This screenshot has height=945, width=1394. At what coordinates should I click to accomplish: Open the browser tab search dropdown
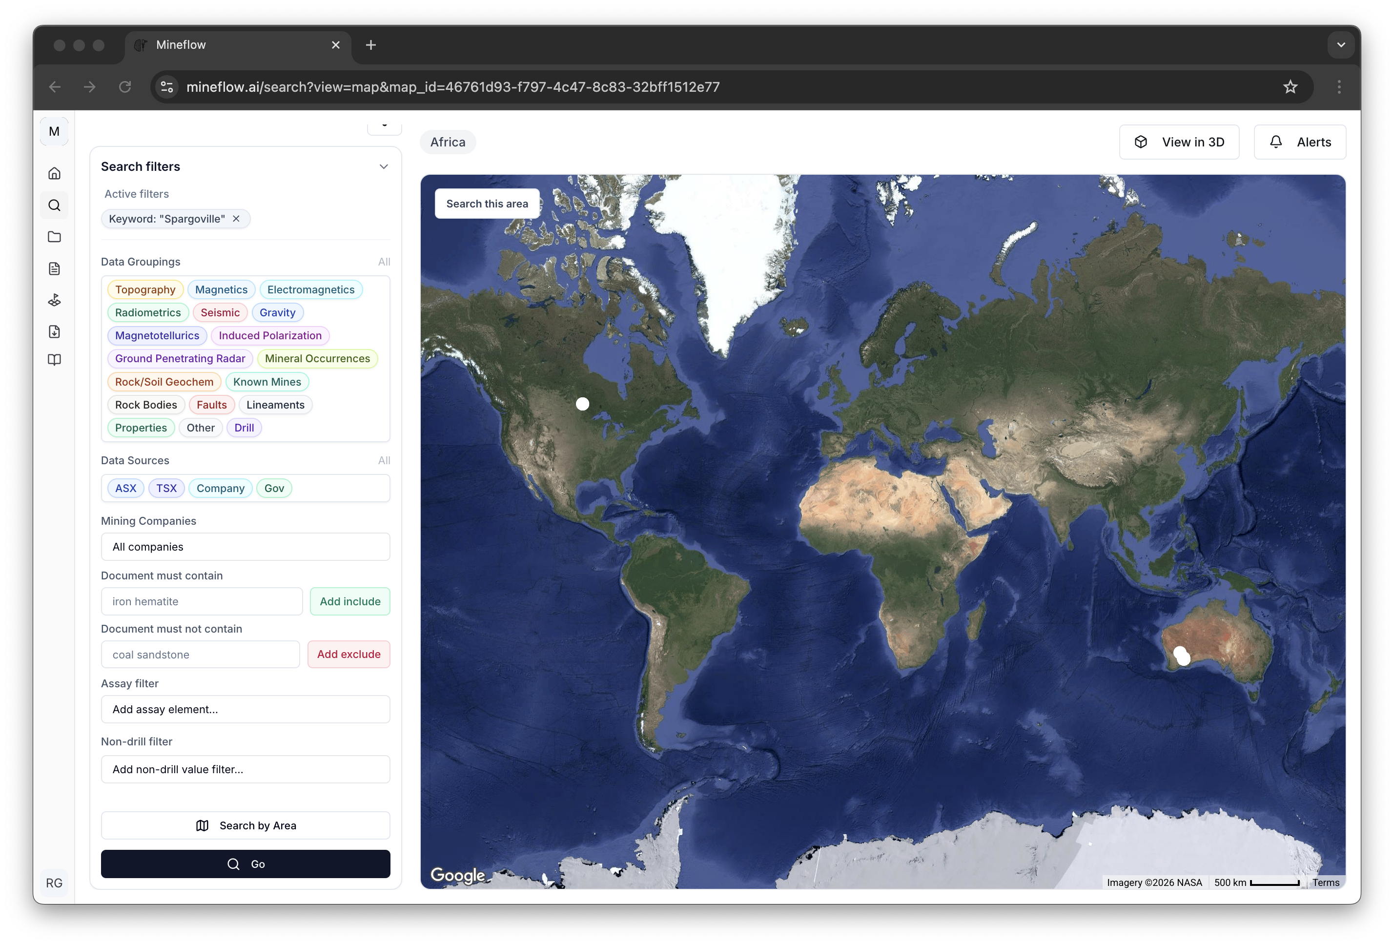[x=1341, y=44]
